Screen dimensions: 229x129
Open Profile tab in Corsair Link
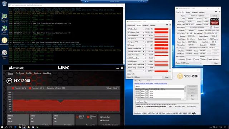point(29,73)
